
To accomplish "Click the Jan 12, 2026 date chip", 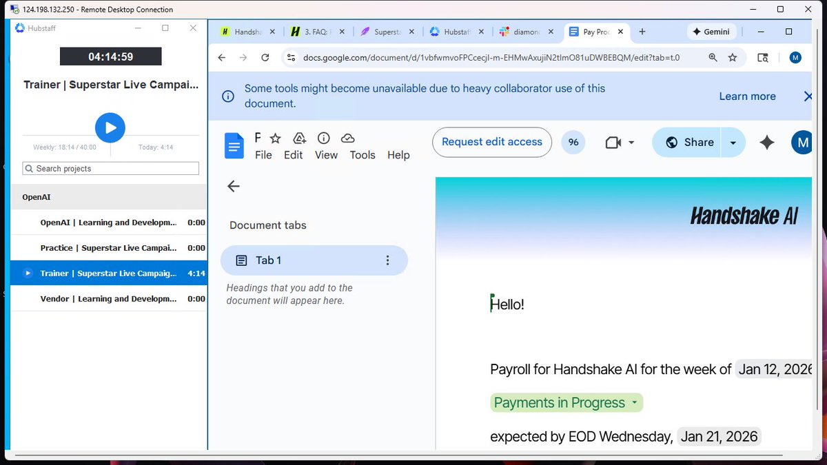I will [774, 369].
